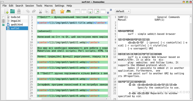
Task: Open the file browser sidebar folder icon
Action: coord(3,25)
